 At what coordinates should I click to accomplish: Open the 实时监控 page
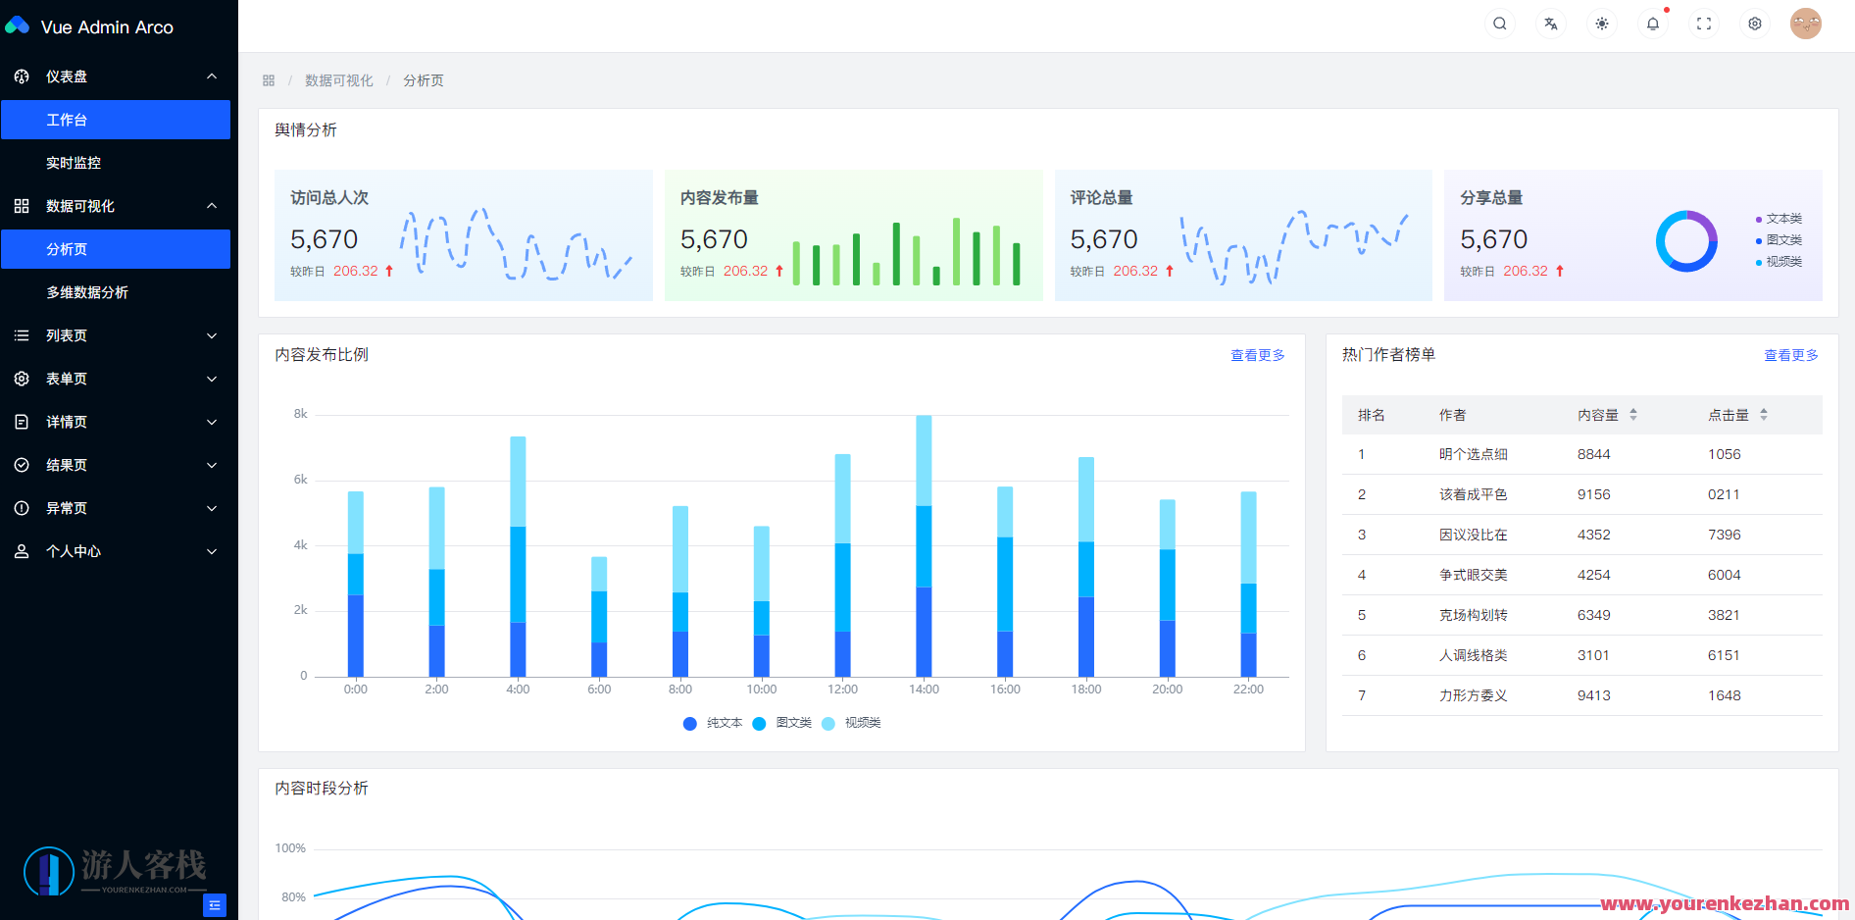coord(74,163)
